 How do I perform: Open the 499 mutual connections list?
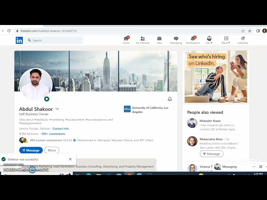[x=91, y=140]
